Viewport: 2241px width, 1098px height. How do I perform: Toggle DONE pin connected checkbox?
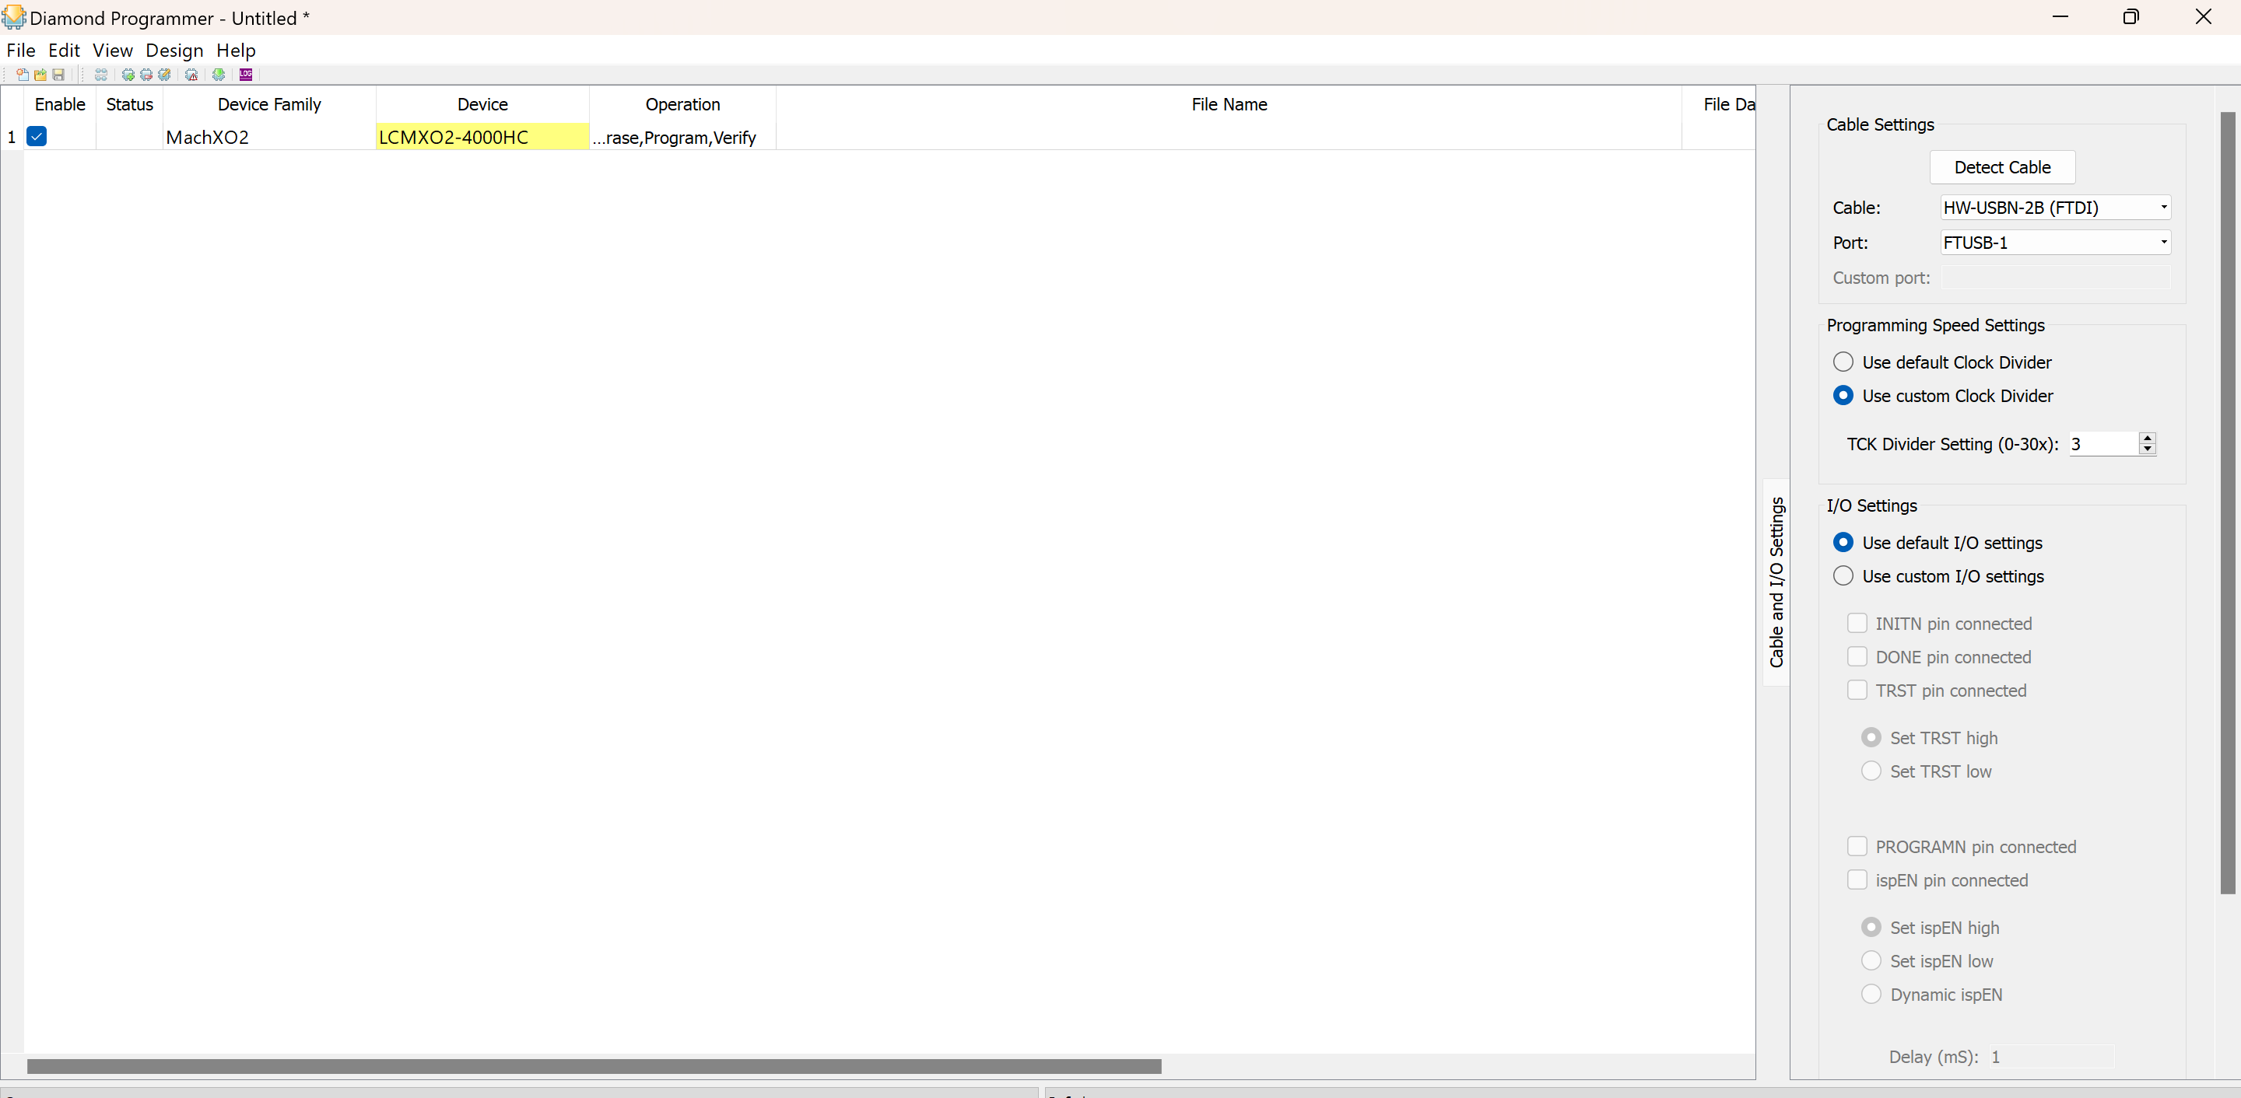(x=1857, y=656)
